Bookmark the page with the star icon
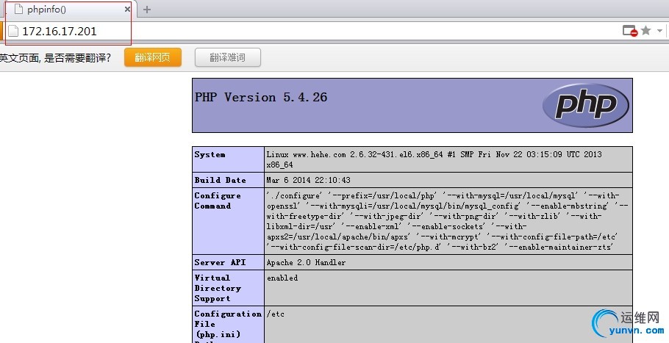This screenshot has height=343, width=669. 646,31
